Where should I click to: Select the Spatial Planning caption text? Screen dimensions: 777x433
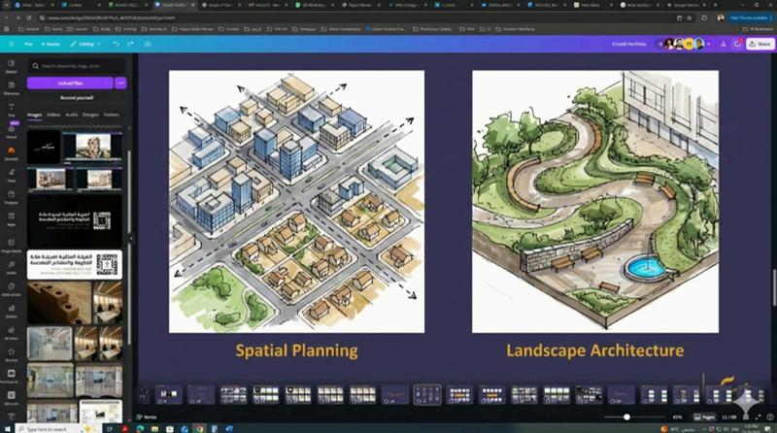pos(296,350)
